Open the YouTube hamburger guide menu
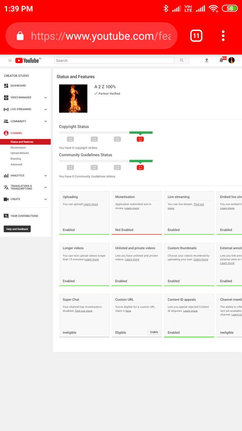This screenshot has height=431, width=242. 10,61
